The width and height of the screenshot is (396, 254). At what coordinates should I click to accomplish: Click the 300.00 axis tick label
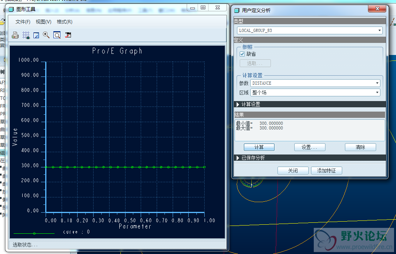point(30,165)
